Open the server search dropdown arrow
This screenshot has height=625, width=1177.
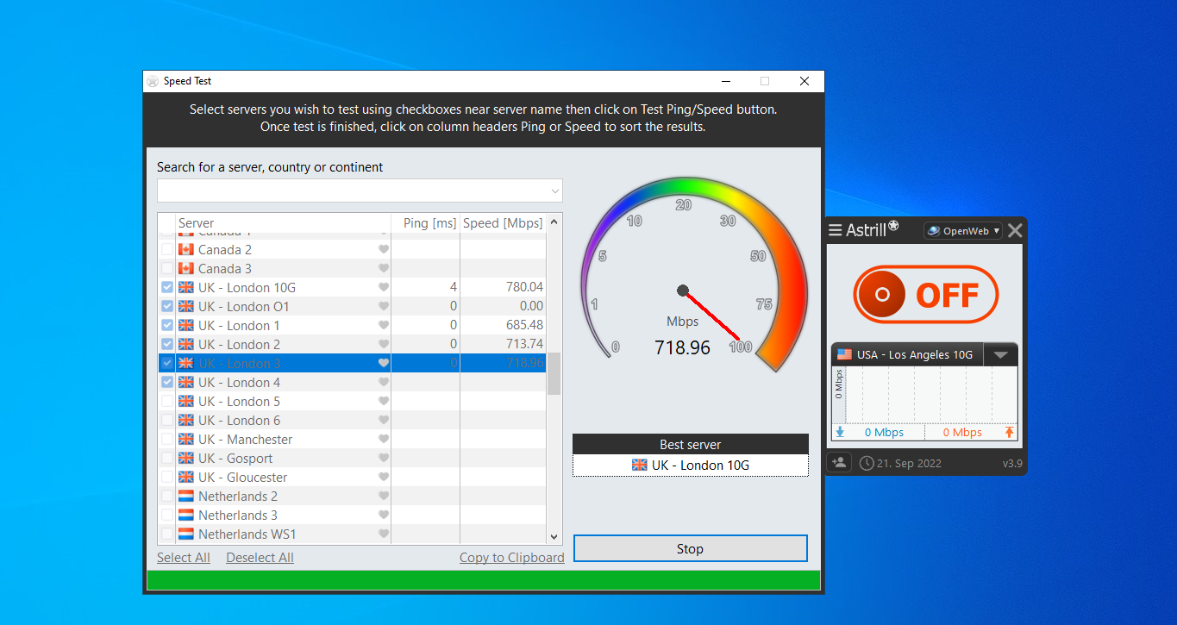point(554,191)
